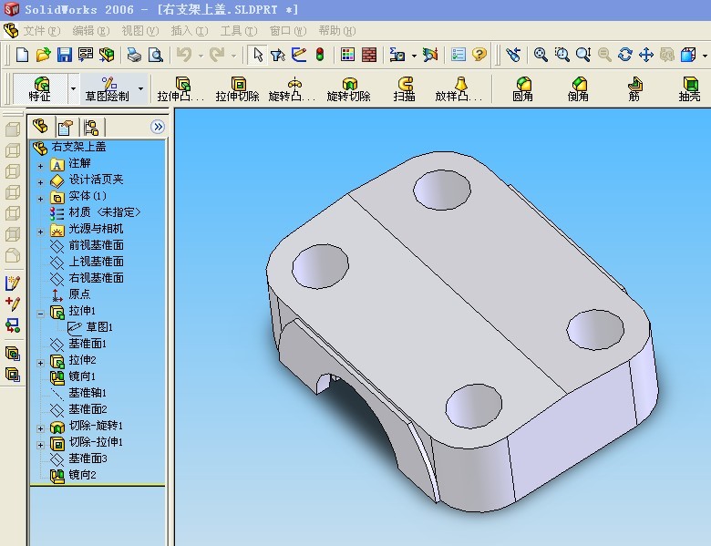Click the double-chevron panel expand button
This screenshot has width=711, height=546.
(x=158, y=127)
